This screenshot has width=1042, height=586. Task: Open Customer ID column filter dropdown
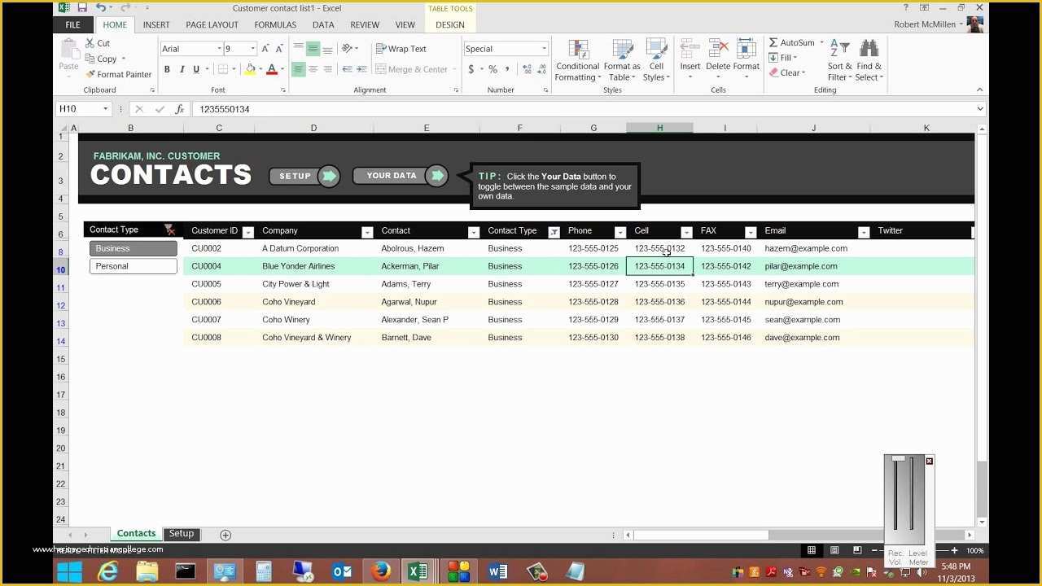[248, 232]
